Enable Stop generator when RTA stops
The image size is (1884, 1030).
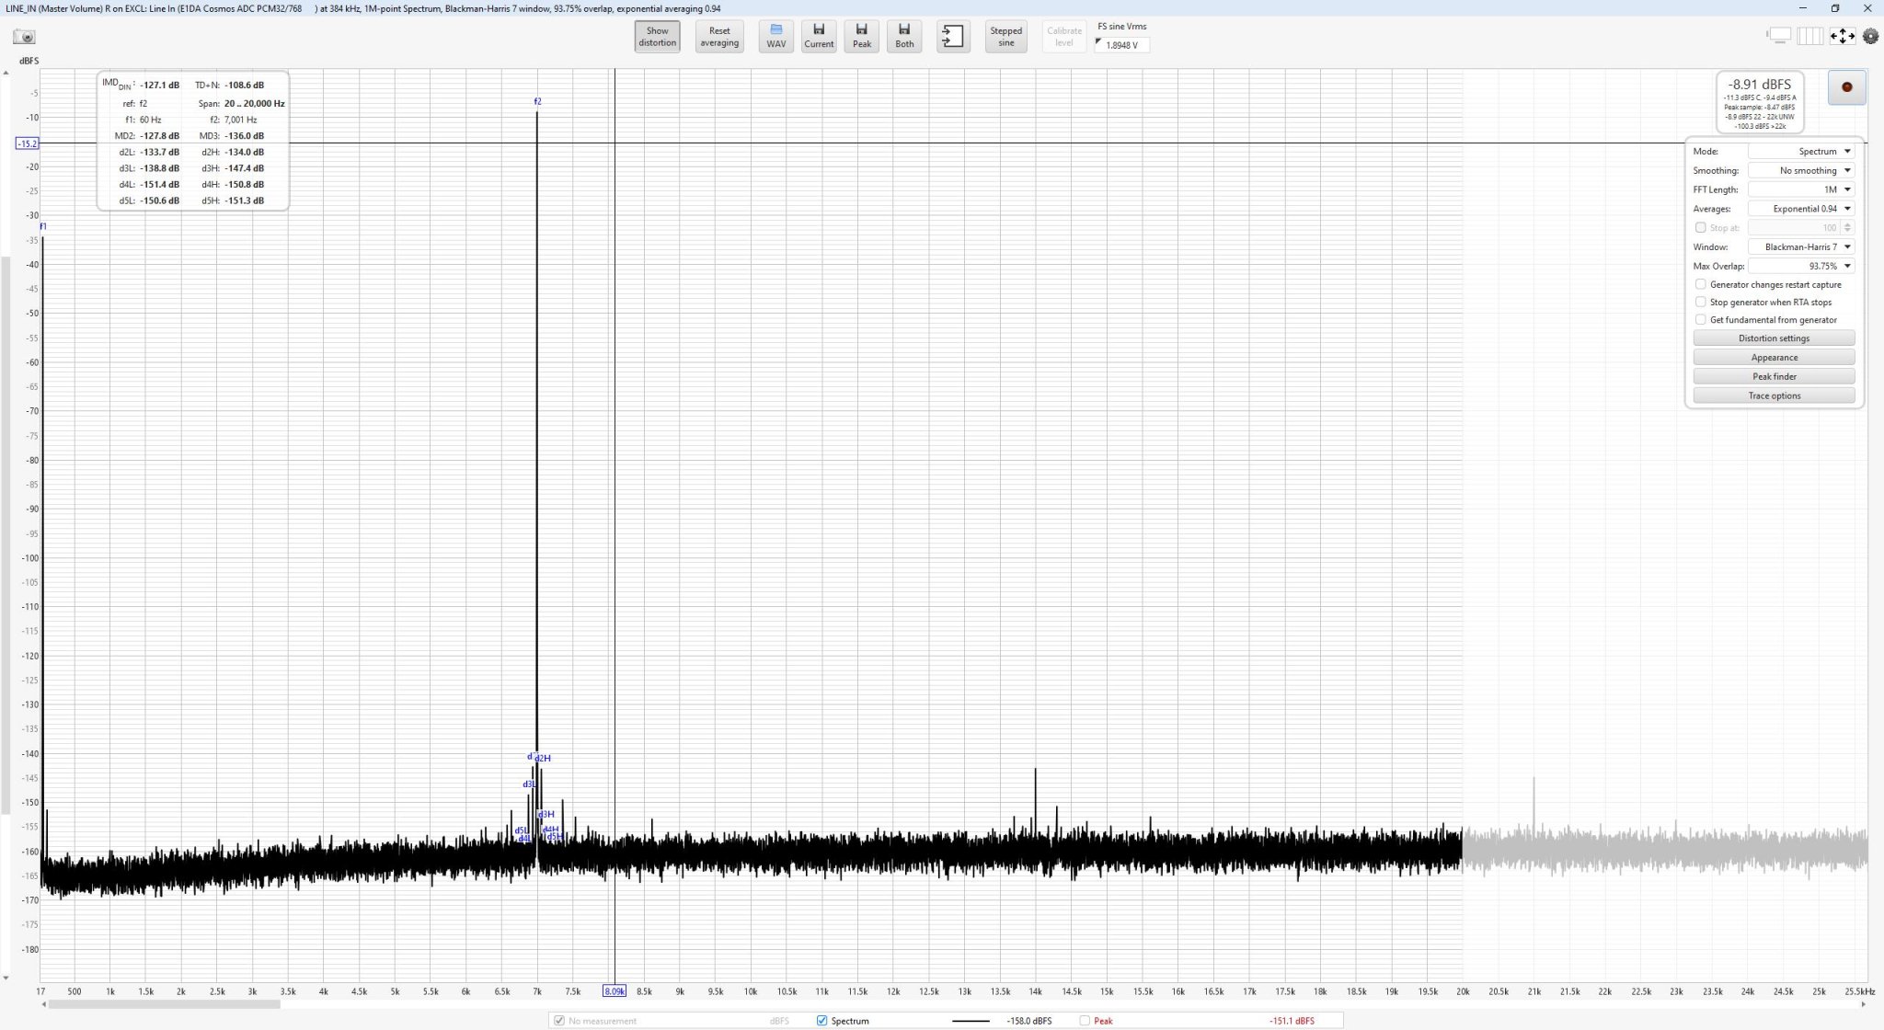pyautogui.click(x=1700, y=303)
